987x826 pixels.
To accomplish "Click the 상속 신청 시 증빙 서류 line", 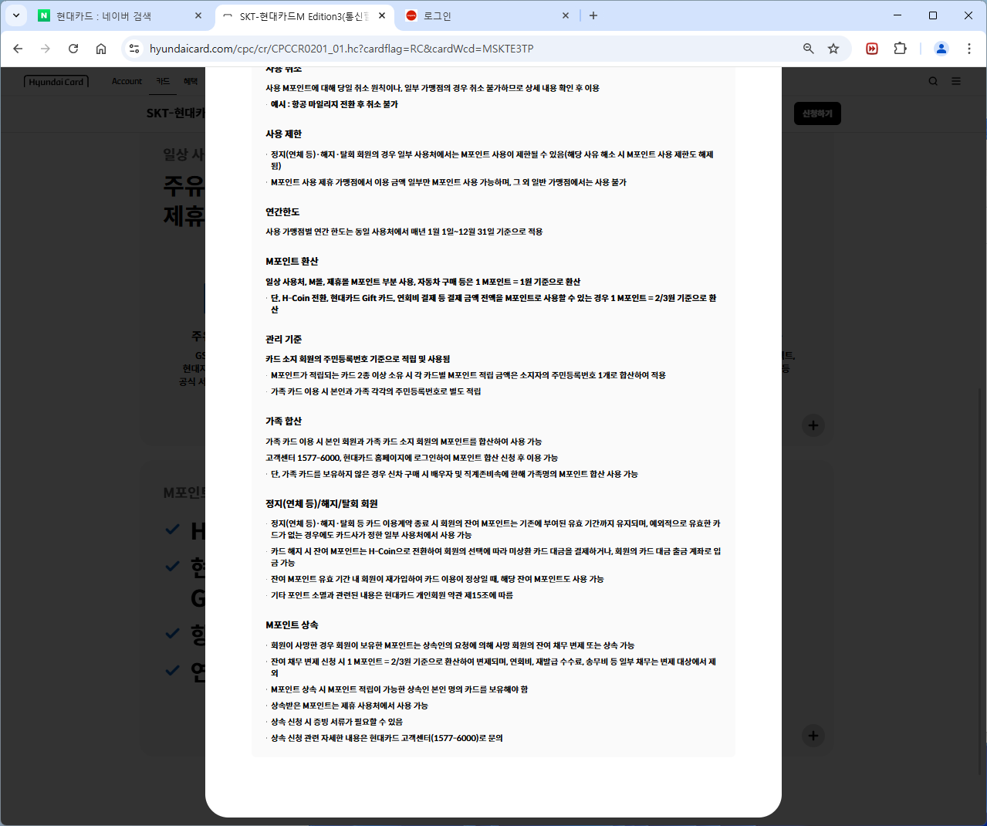I will click(x=336, y=722).
